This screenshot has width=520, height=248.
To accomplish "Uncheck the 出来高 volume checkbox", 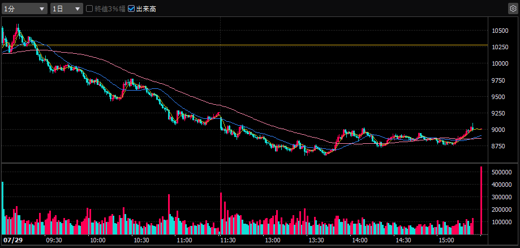I will (131, 9).
